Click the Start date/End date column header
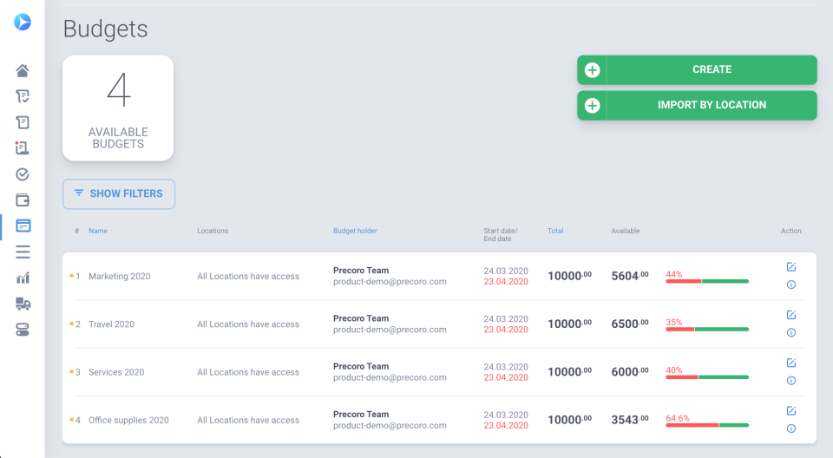This screenshot has height=458, width=833. [500, 234]
